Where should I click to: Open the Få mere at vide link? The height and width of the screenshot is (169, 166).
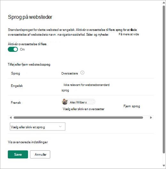(129, 34)
